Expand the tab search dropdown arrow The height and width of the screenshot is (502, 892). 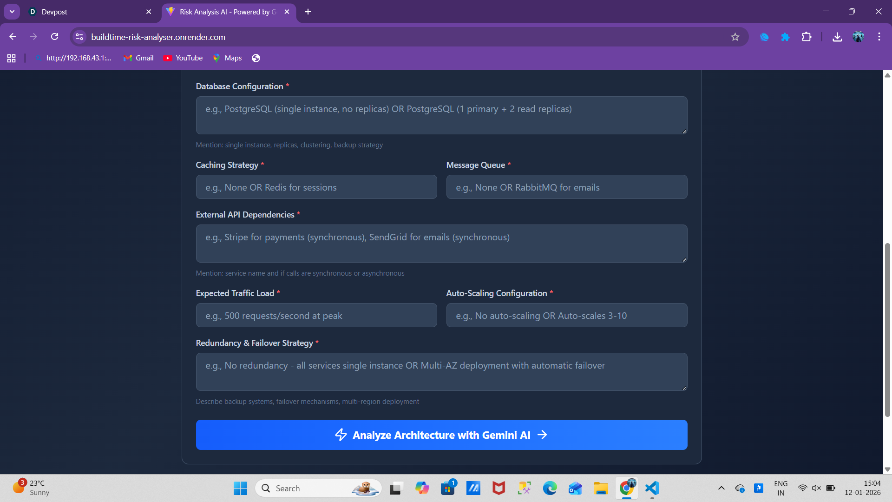pos(12,12)
